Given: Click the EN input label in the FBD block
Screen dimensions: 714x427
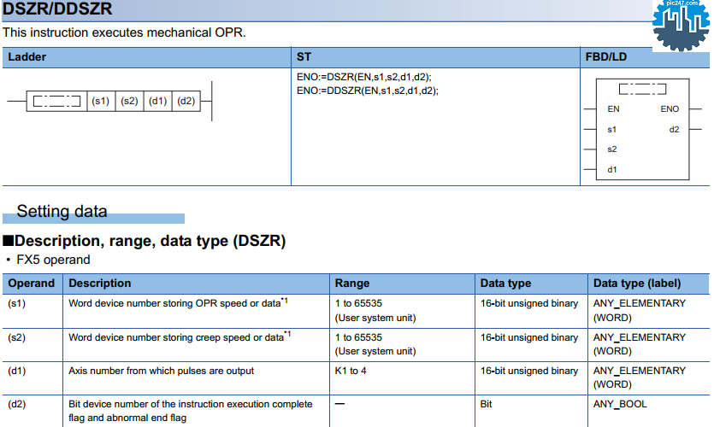Looking at the screenshot, I should coord(613,109).
